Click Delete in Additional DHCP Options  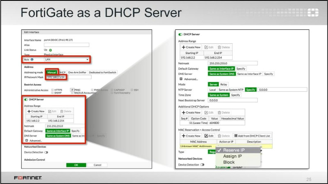tap(224, 113)
